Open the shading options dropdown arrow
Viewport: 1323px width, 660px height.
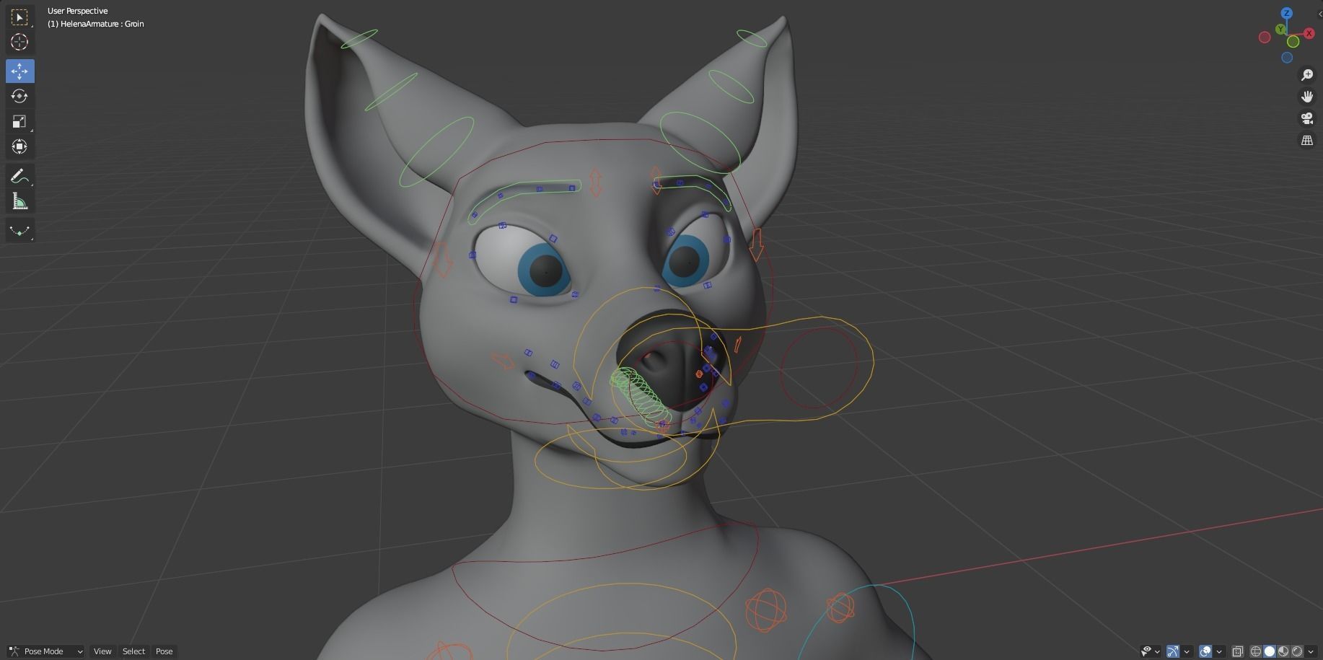coord(1311,651)
